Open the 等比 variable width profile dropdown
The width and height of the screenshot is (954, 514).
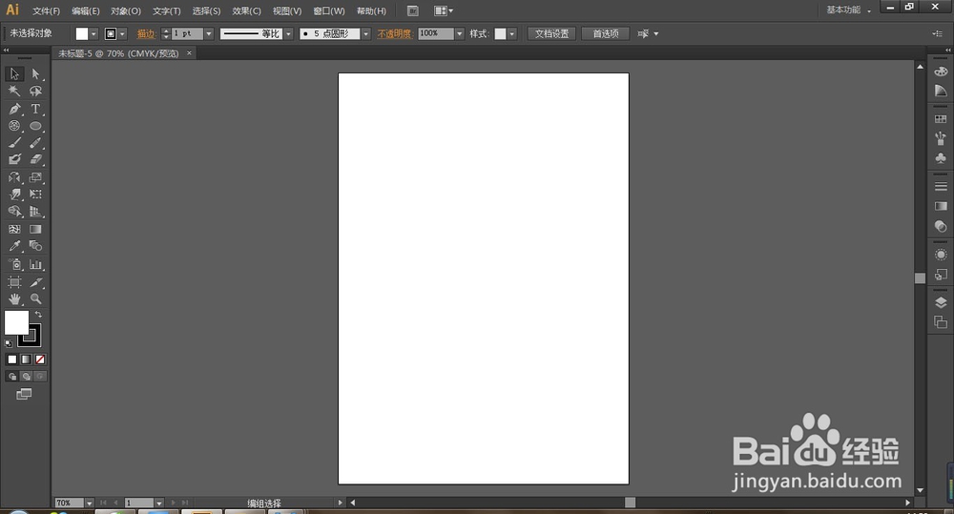(288, 34)
